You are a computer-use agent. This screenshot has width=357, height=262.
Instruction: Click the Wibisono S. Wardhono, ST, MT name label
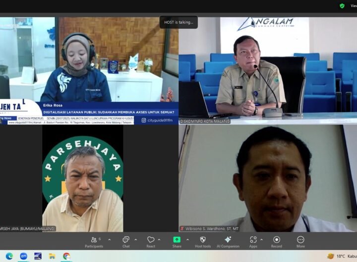click(212, 228)
